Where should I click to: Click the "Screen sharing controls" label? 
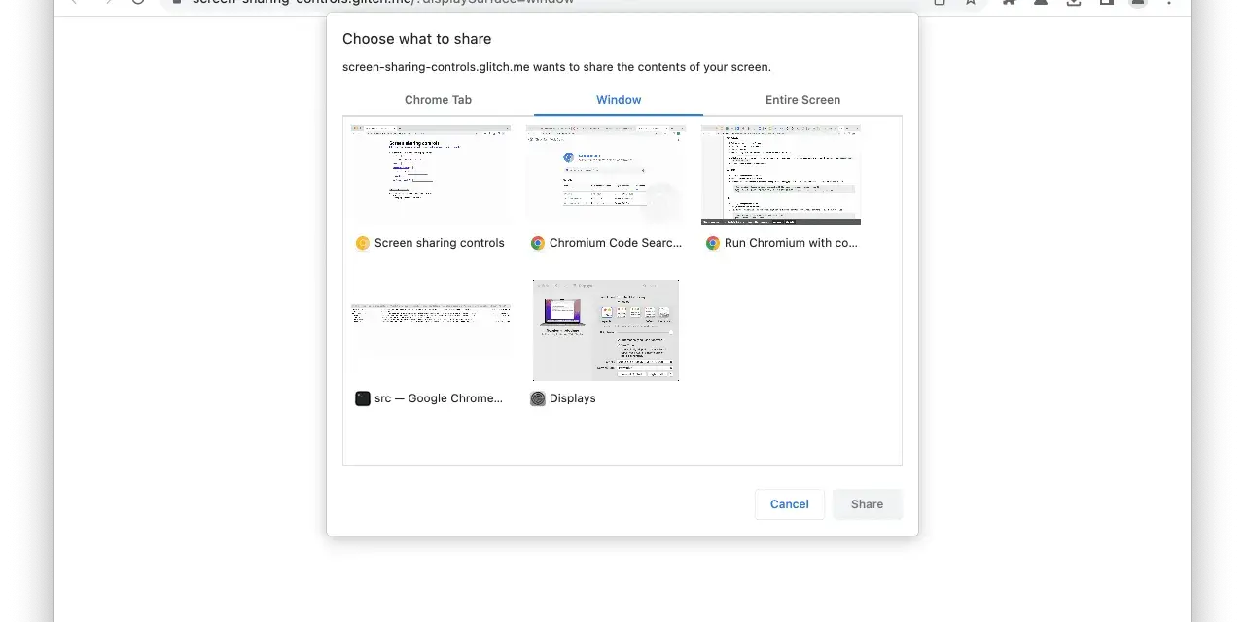(440, 243)
